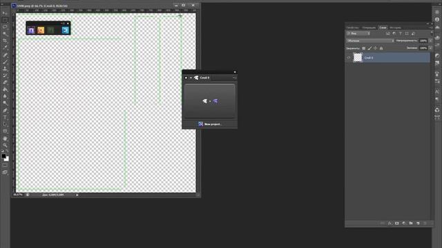Filter layers by smart objects
This screenshot has height=248, width=442.
(413, 34)
